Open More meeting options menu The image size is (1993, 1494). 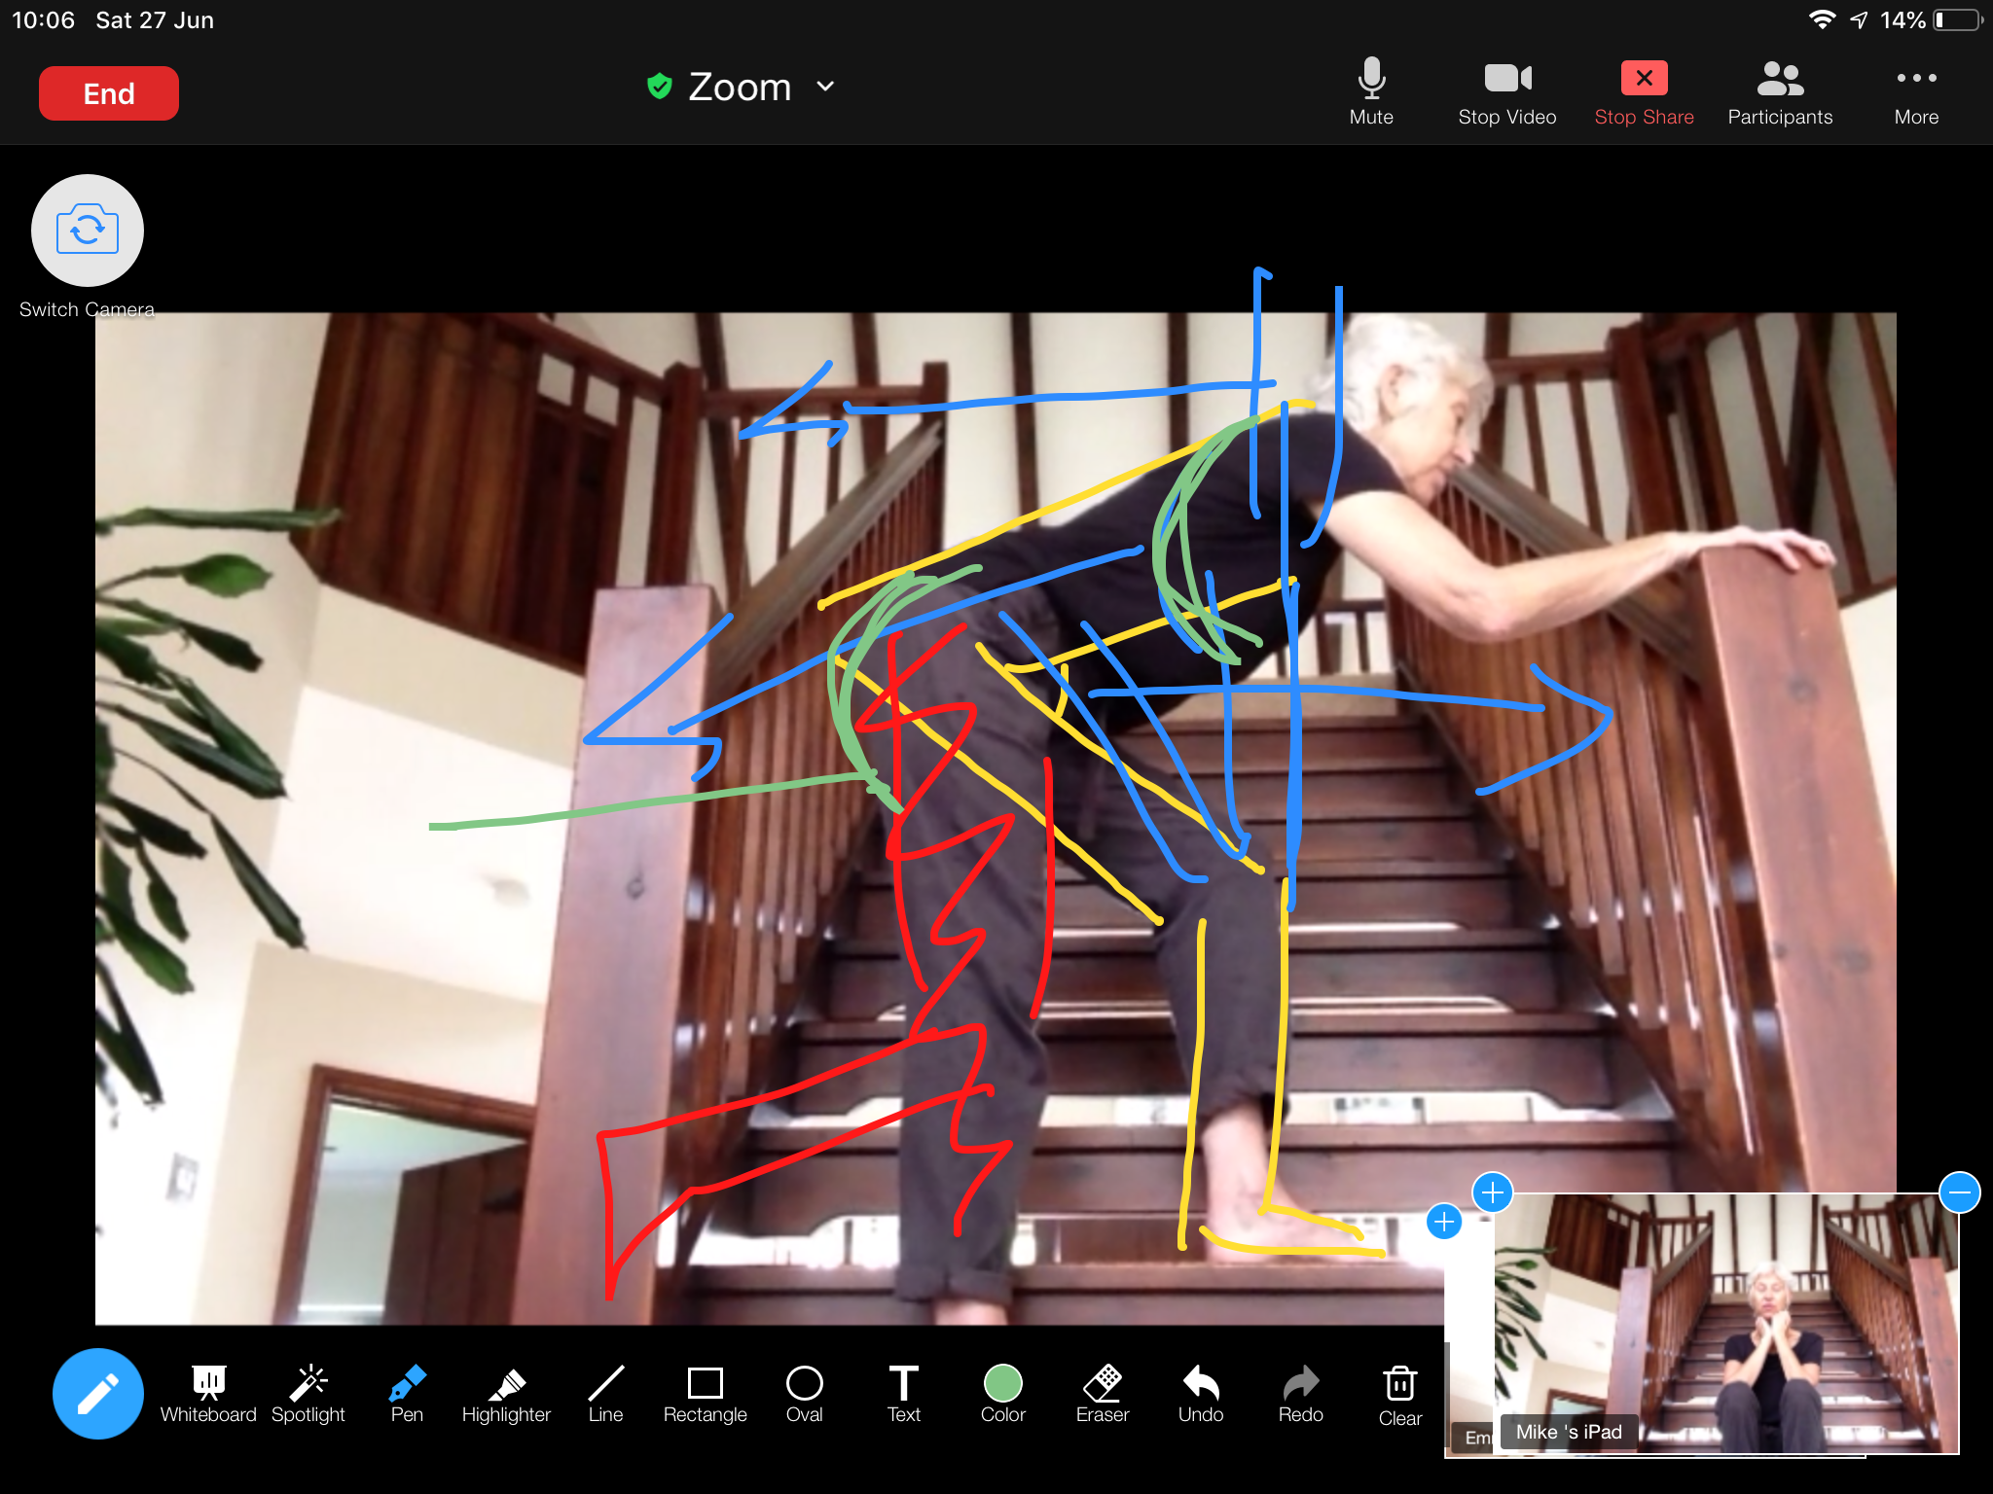pos(1914,89)
